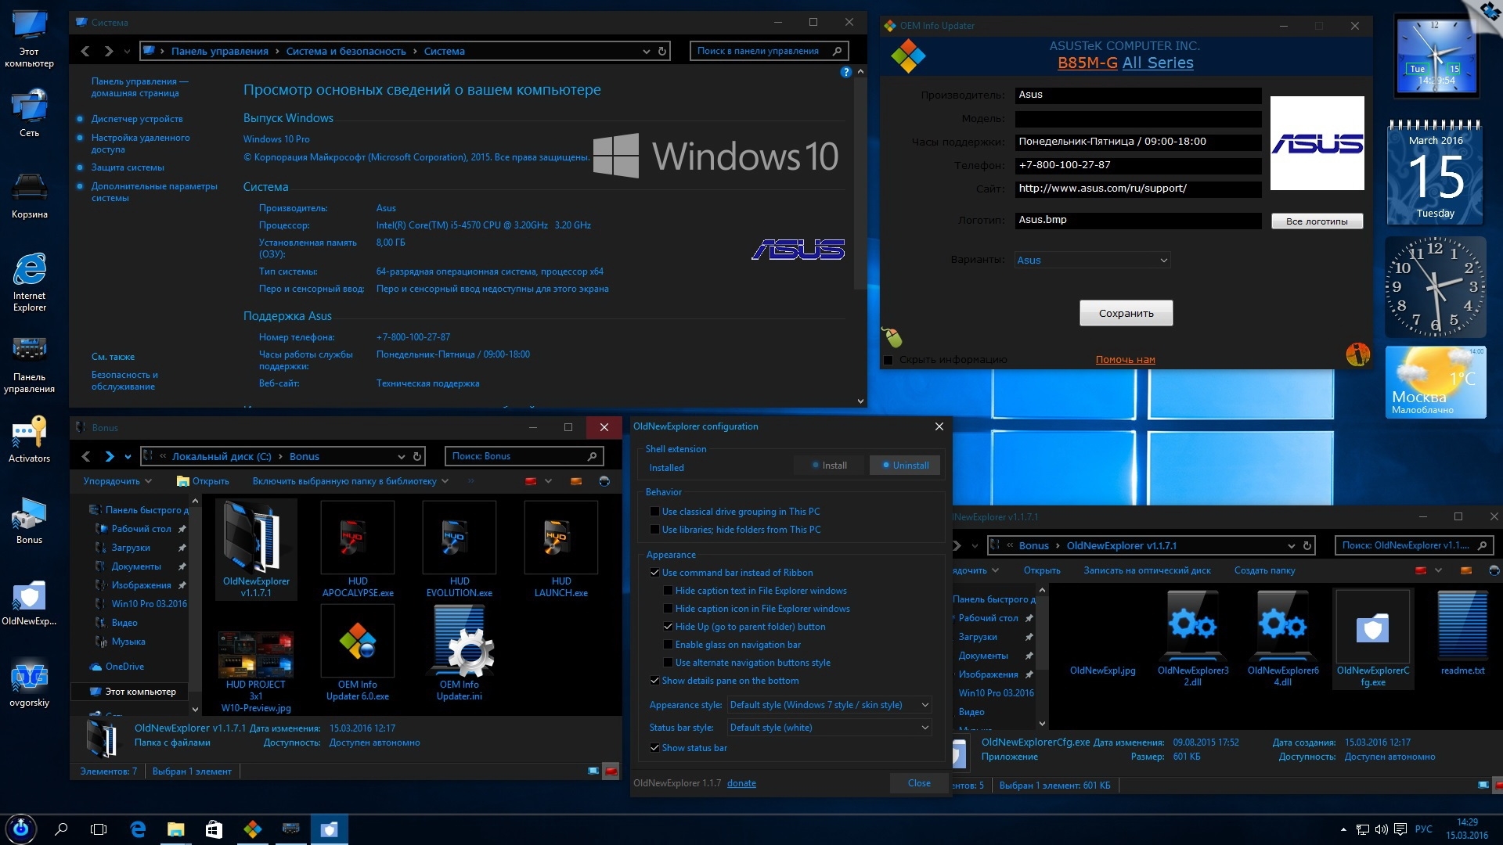
Task: Open address bar history dropdown in Система window
Action: tap(647, 51)
